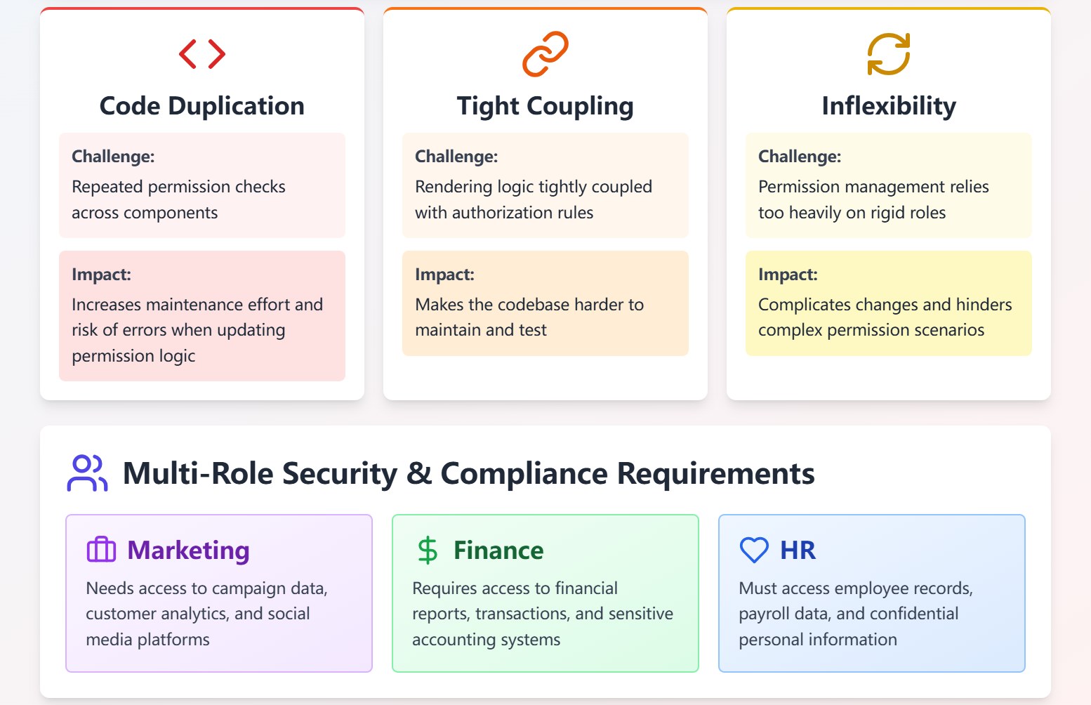1091x705 pixels.
Task: Click the Code Duplication pink Challenge box
Action: click(x=202, y=185)
